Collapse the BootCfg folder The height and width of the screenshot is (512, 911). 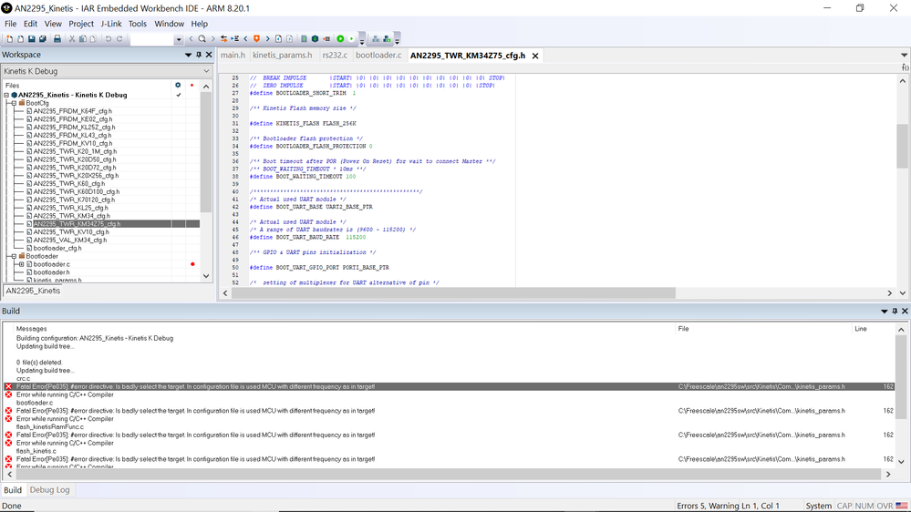point(14,103)
